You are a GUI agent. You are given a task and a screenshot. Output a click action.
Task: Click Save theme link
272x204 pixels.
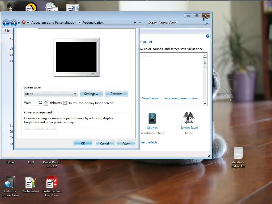[x=150, y=98]
